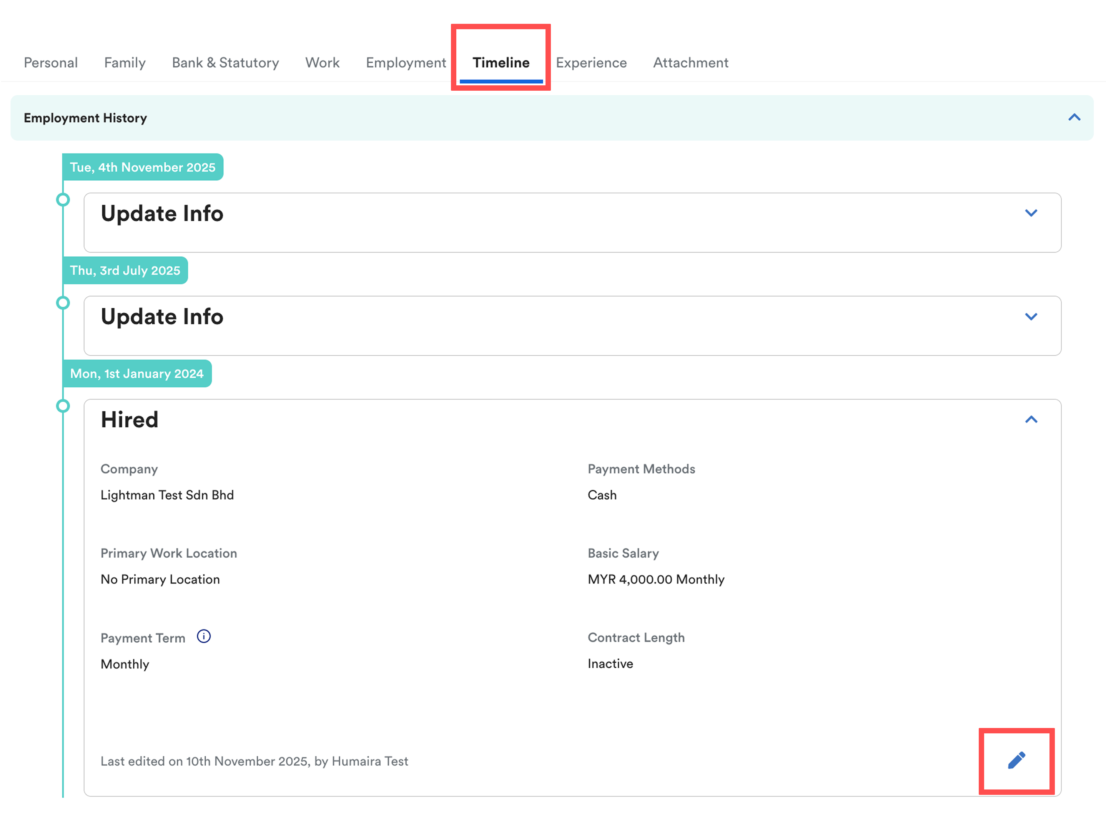The image size is (1106, 816).
Task: Click the Hired card title
Action: click(x=130, y=420)
